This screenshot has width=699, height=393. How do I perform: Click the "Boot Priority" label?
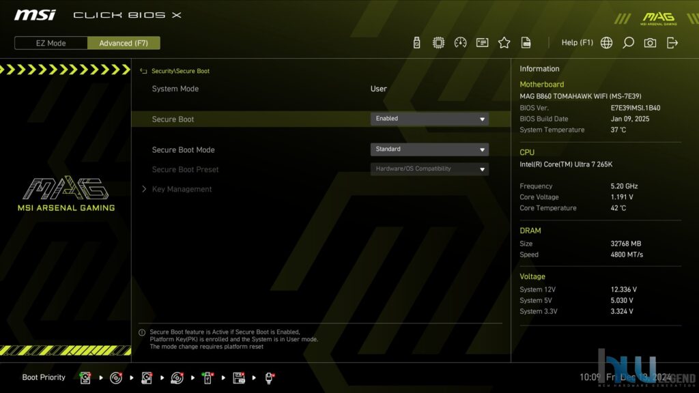(x=44, y=377)
